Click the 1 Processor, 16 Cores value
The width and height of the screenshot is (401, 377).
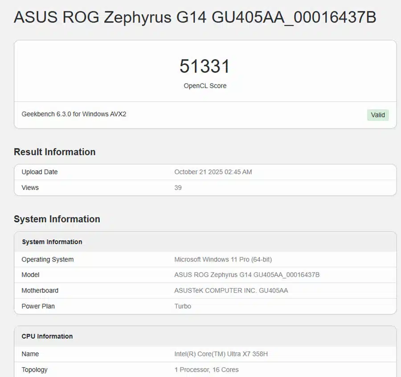click(206, 369)
